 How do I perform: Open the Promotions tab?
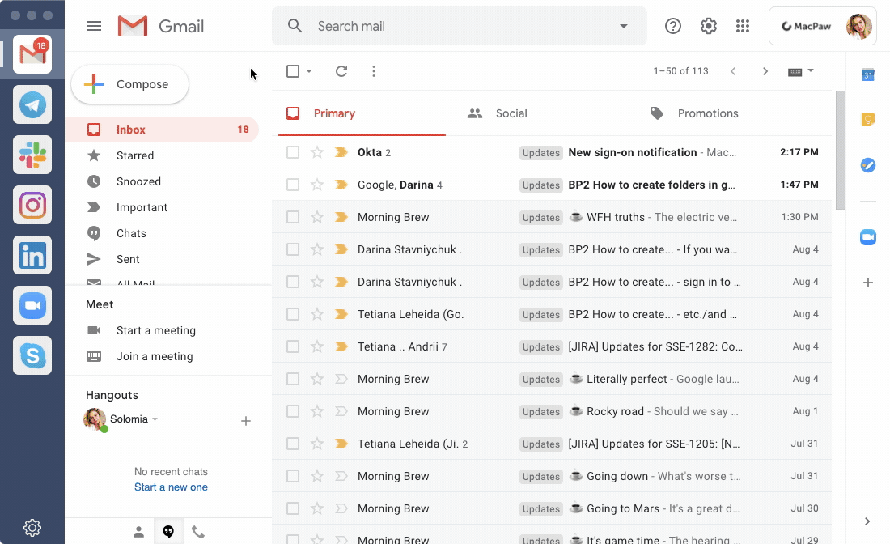pos(707,113)
